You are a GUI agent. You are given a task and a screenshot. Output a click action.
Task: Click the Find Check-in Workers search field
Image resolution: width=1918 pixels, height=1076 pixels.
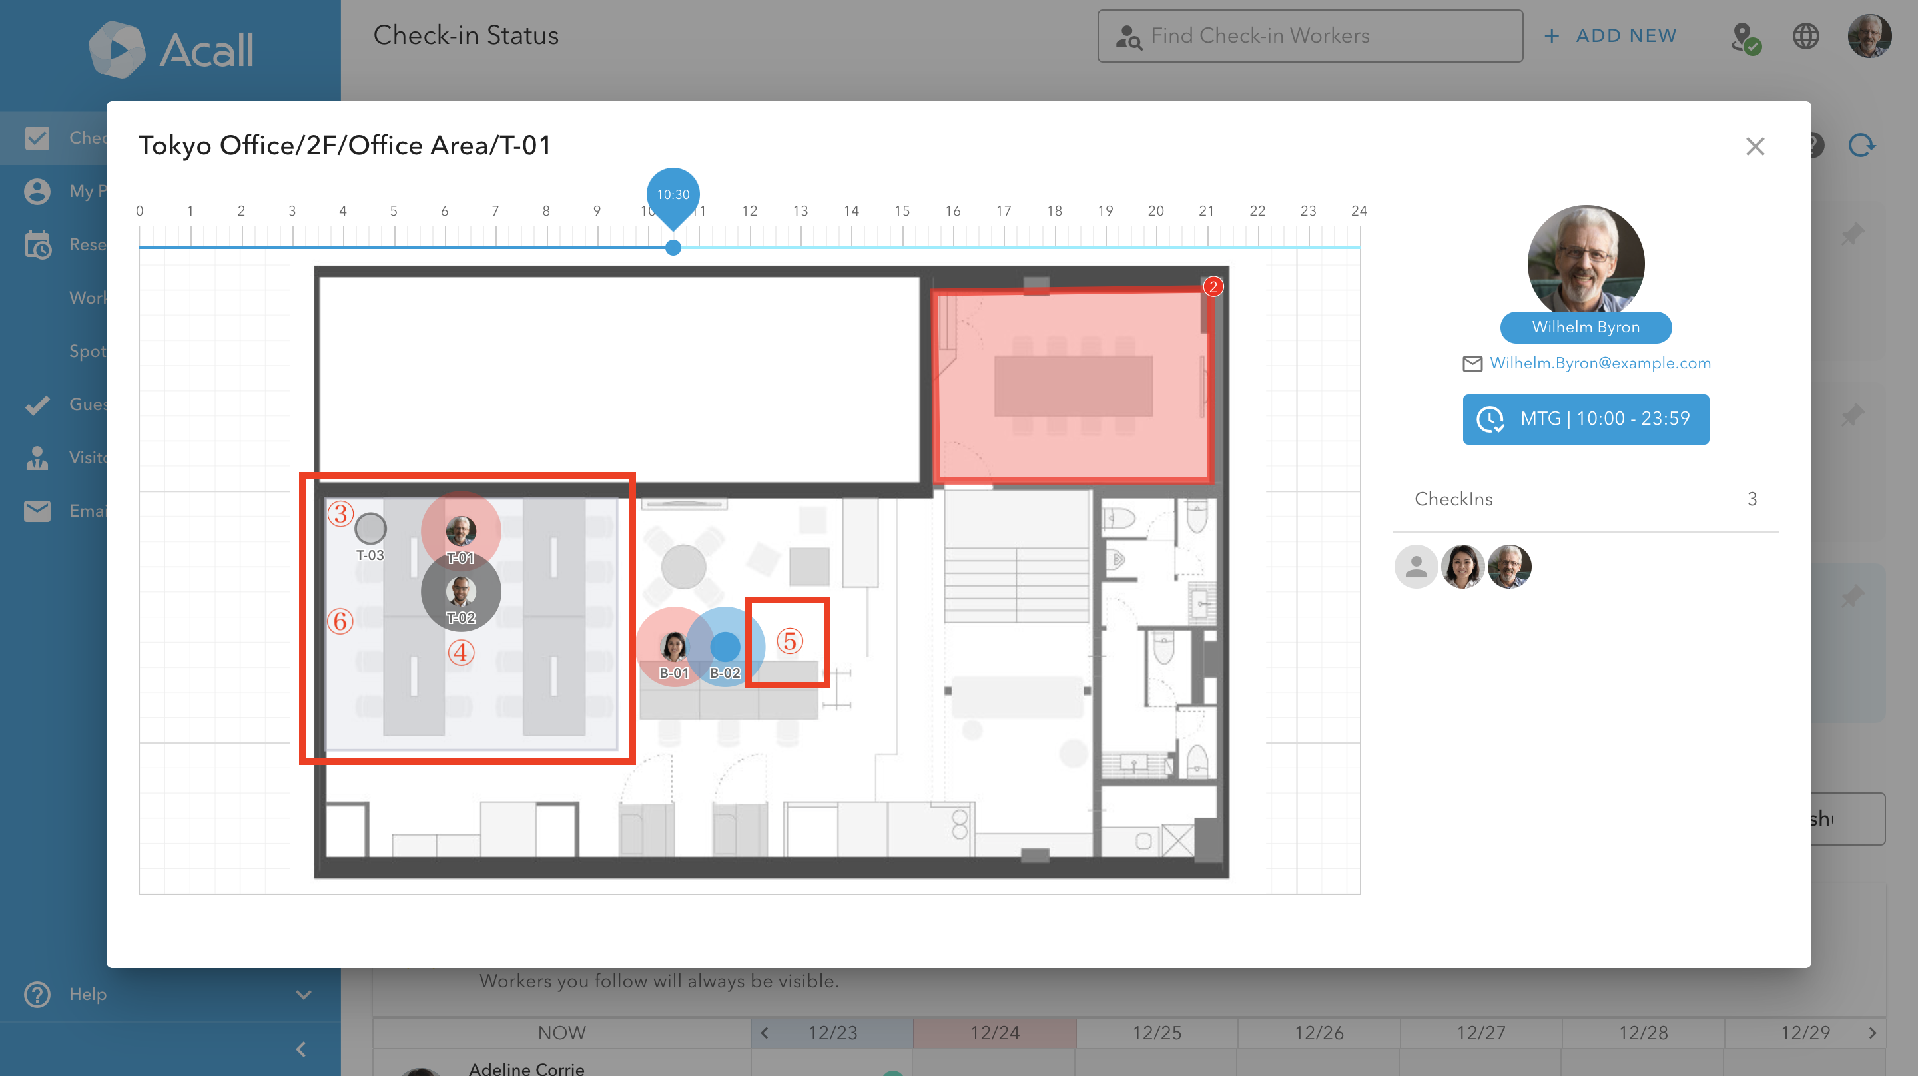[1310, 36]
